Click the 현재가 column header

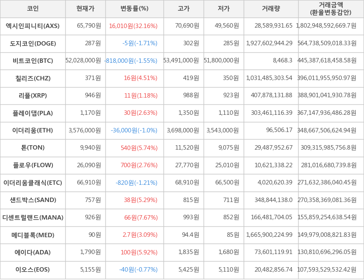click(85, 9)
